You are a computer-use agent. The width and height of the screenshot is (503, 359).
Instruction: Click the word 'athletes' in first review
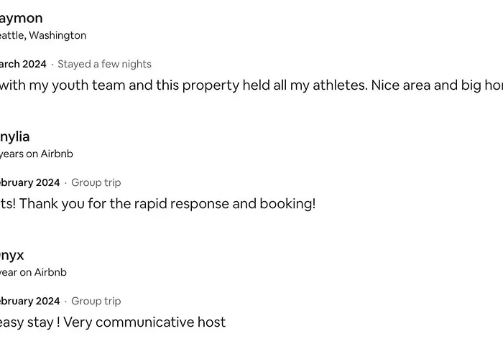340,85
